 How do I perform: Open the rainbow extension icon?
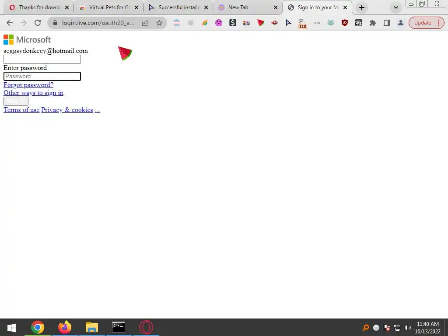click(205, 23)
